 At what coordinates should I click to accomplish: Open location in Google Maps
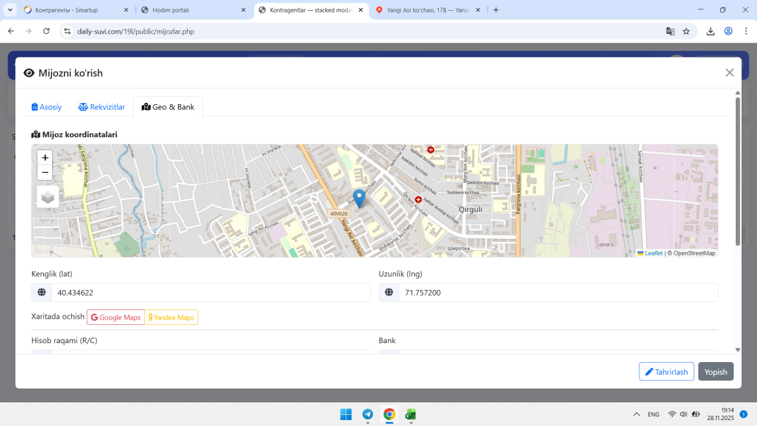pos(116,318)
